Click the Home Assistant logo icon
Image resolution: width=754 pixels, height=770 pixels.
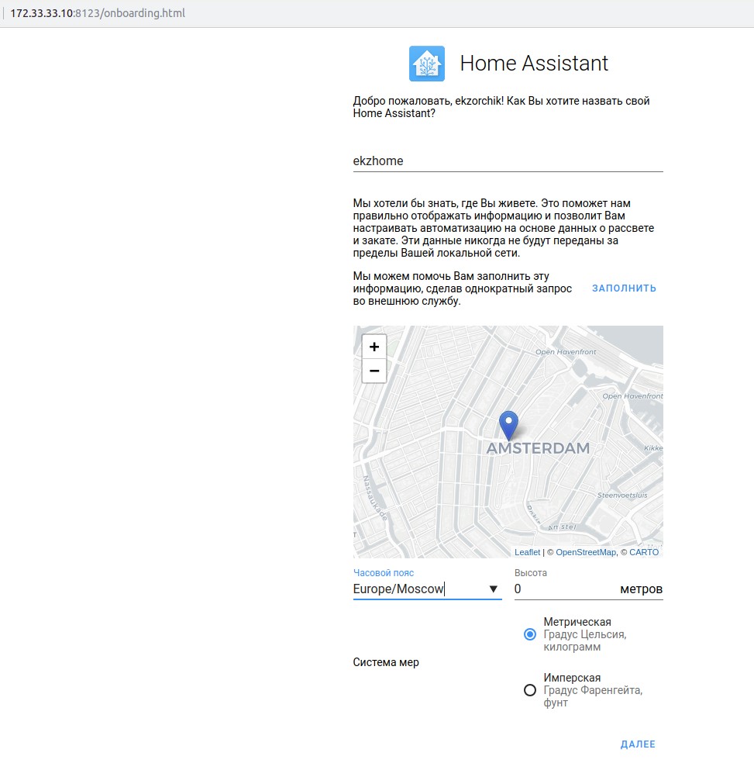pyautogui.click(x=427, y=64)
